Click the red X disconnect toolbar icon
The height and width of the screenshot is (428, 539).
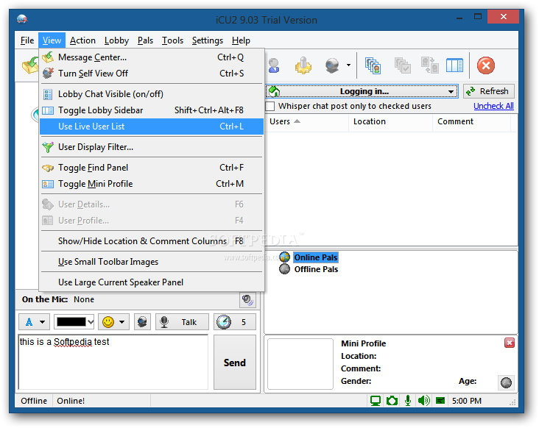point(486,65)
